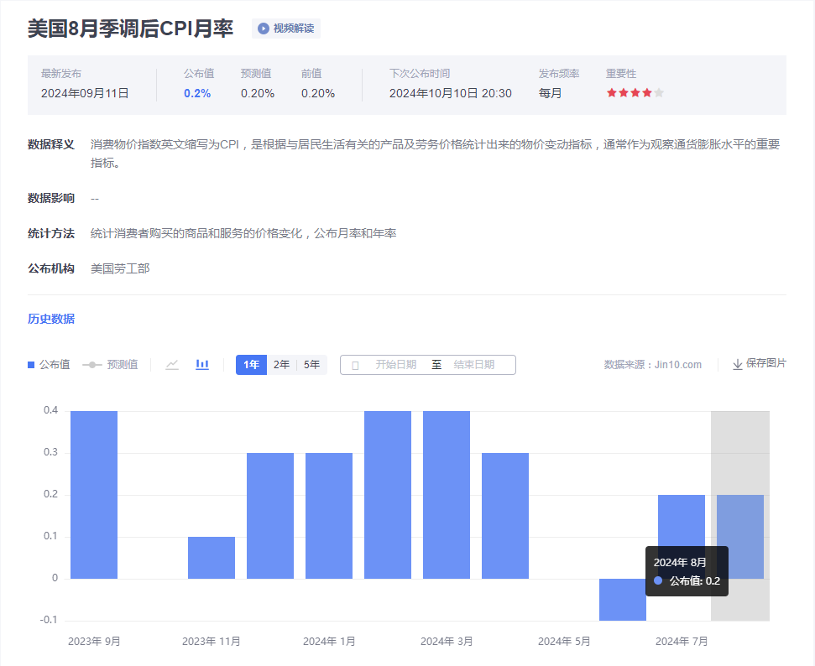
Task: Click the video play icon beside 视频解读
Action: point(264,29)
